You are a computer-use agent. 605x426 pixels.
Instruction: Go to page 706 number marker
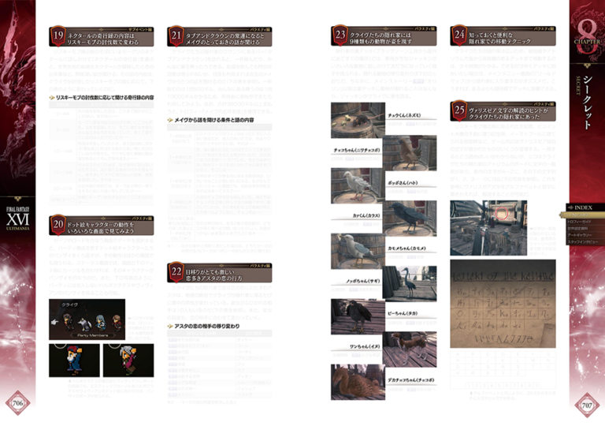19,404
